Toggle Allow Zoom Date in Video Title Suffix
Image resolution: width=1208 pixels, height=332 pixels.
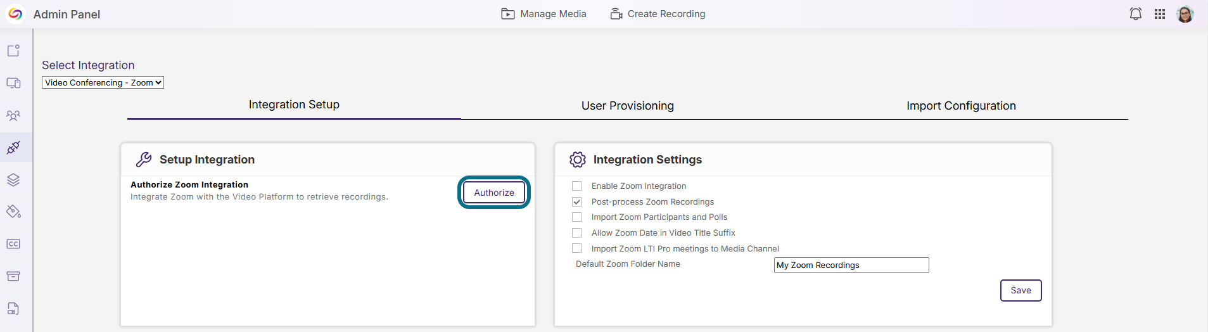(577, 233)
